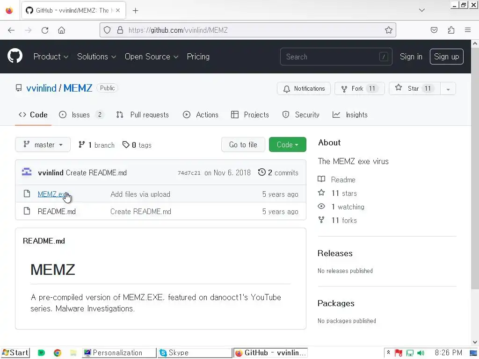Switch to Skype taskbar window

coord(195,353)
